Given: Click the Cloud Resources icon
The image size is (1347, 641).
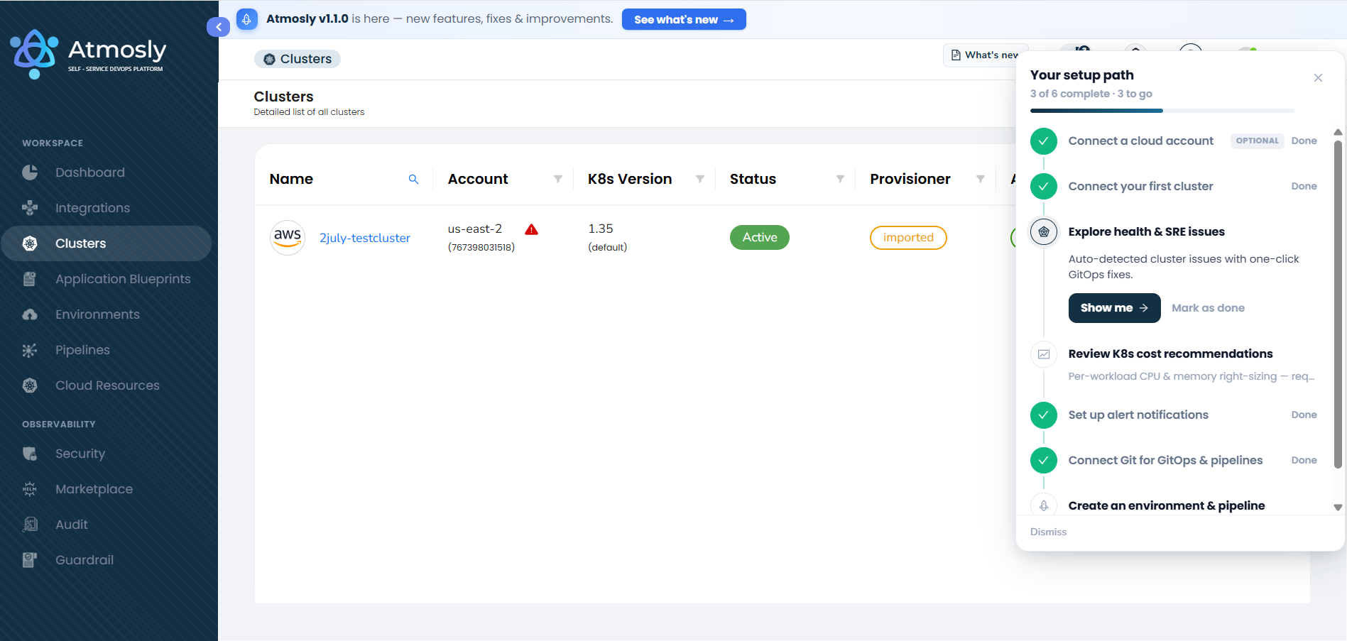Looking at the screenshot, I should tap(30, 385).
